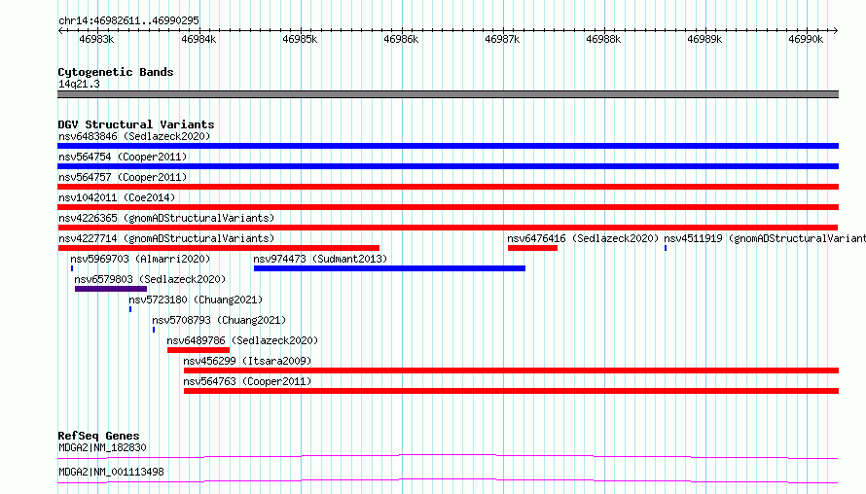Open the nsv5708793 (Chuang2021) label
Viewport: 866px width, 494px height.
[x=219, y=320]
